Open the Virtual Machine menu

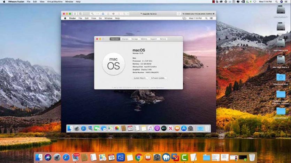(x=55, y=2)
